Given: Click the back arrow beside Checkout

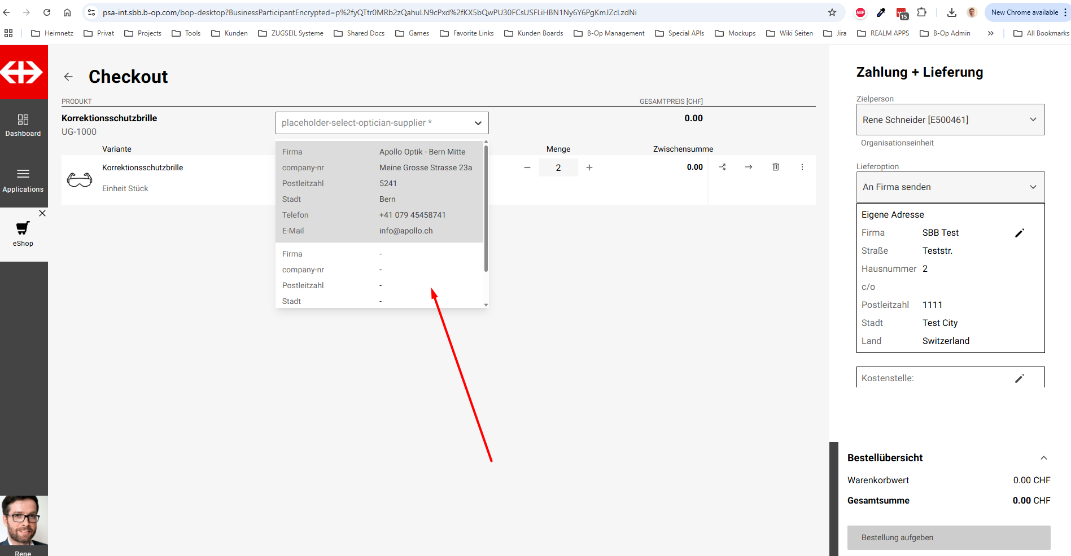Looking at the screenshot, I should pos(68,77).
